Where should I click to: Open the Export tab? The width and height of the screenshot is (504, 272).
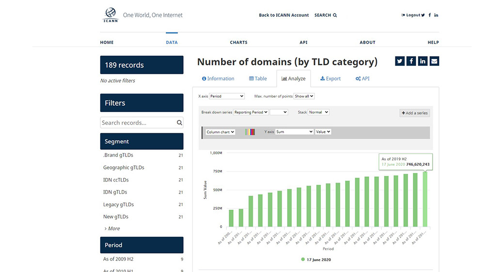331,79
